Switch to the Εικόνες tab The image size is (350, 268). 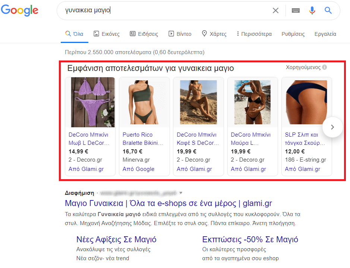tap(107, 34)
